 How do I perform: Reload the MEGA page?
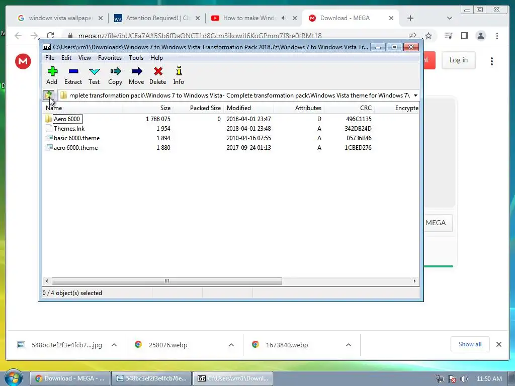tap(50, 36)
